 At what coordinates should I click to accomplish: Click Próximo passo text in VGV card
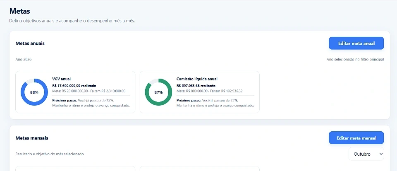click(x=91, y=103)
